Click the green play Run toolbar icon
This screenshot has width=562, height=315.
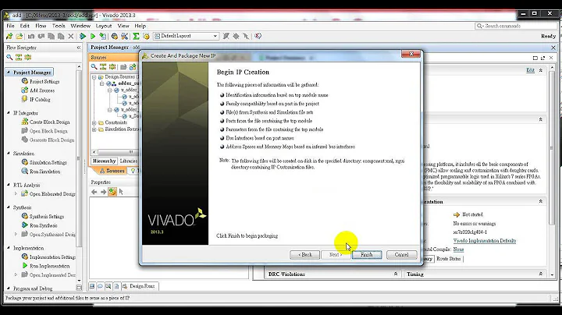pyautogui.click(x=93, y=36)
